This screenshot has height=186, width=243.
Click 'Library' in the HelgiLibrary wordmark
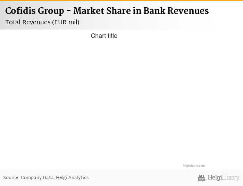click(x=231, y=178)
